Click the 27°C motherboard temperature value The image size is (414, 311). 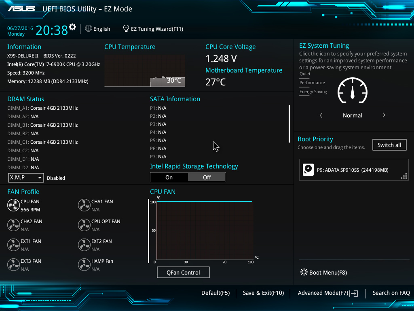click(216, 82)
